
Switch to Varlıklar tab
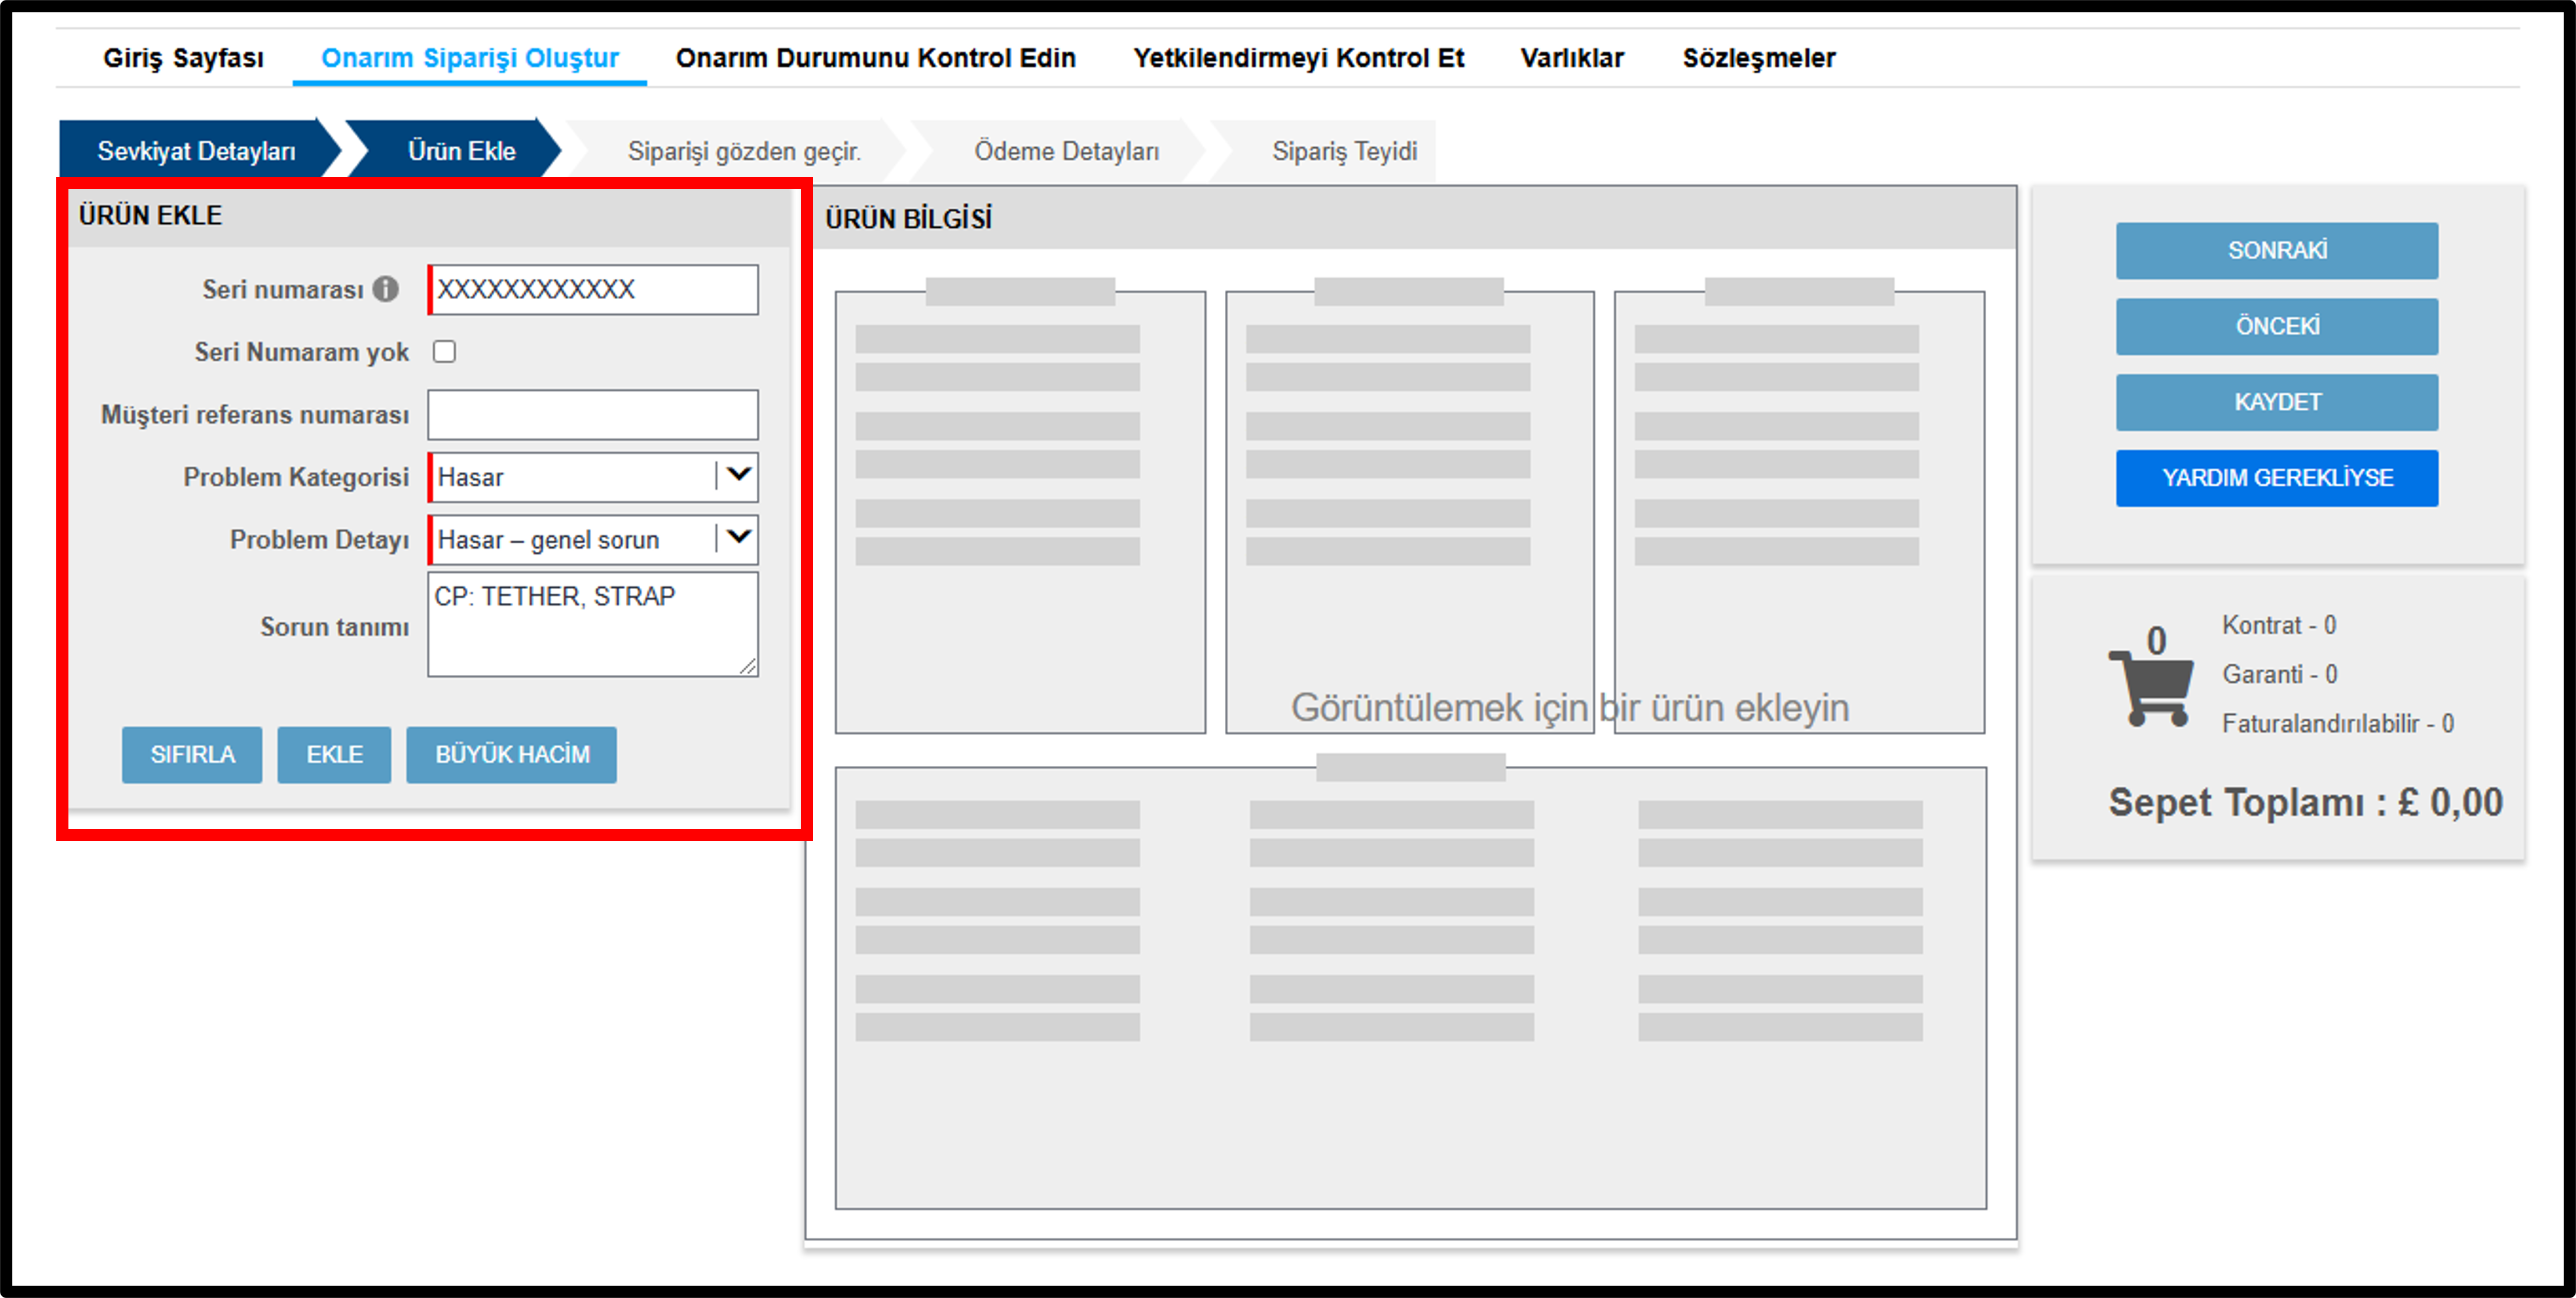click(1572, 58)
